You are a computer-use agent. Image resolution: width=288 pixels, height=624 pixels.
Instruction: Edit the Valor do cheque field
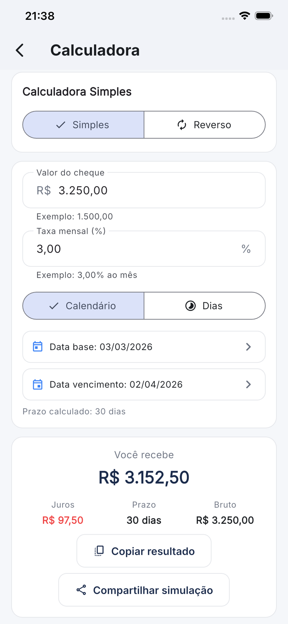point(144,190)
